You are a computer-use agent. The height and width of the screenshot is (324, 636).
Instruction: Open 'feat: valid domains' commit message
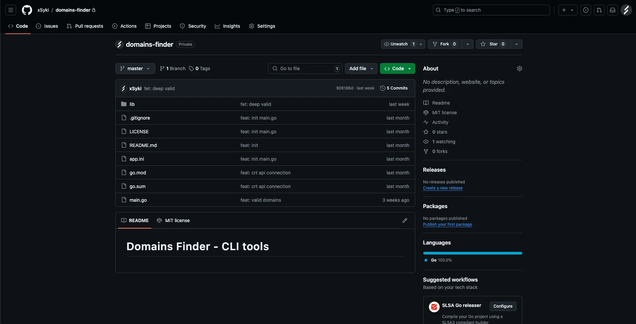click(261, 200)
